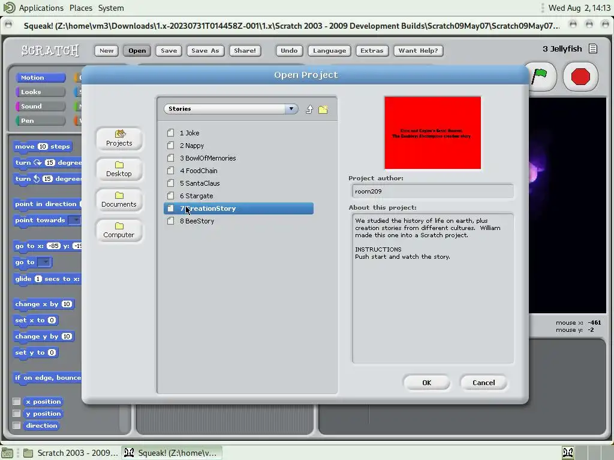Go up one folder level arrow icon
614x460 pixels.
[x=309, y=109]
